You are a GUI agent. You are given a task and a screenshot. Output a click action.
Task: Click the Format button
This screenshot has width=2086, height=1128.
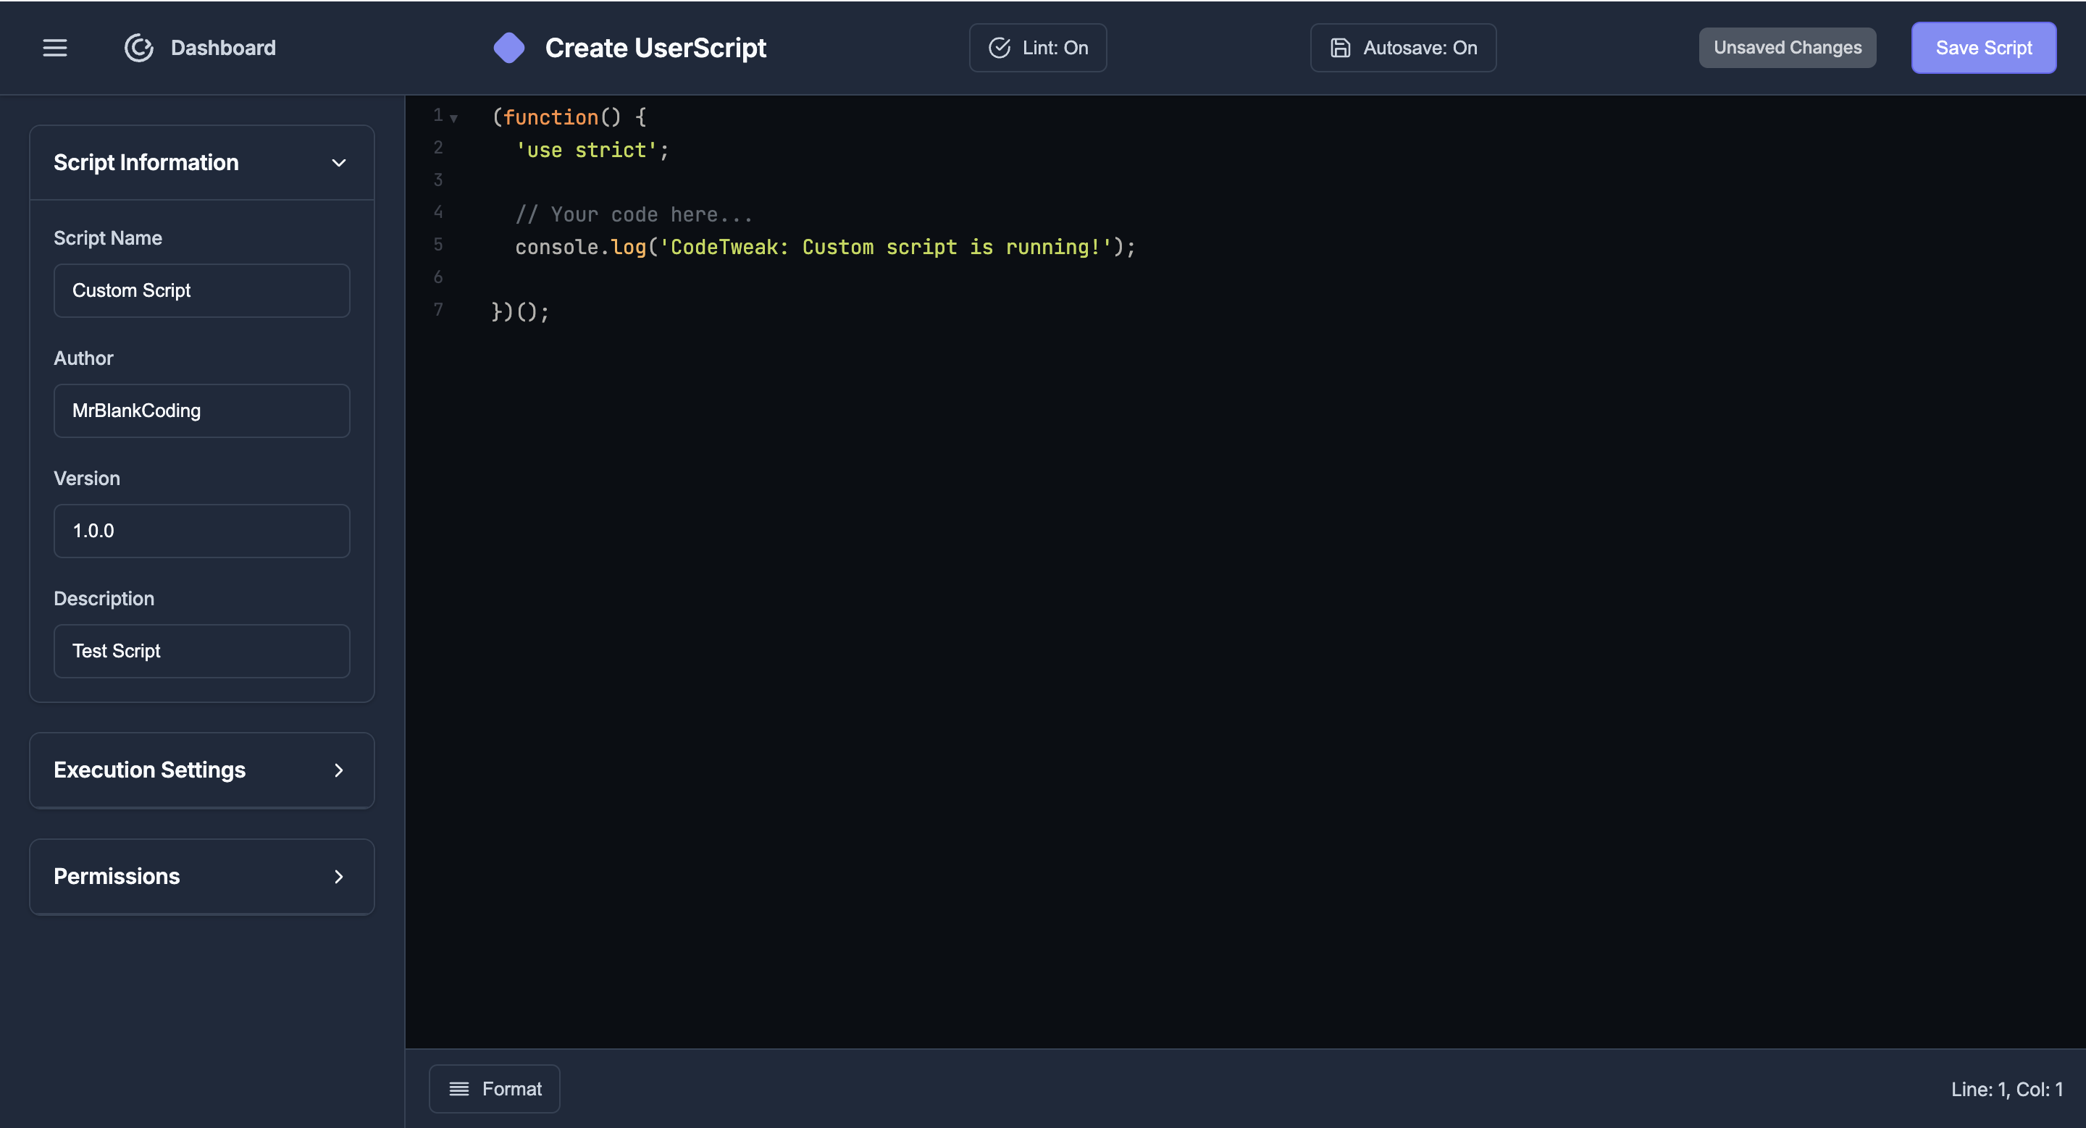click(x=494, y=1088)
